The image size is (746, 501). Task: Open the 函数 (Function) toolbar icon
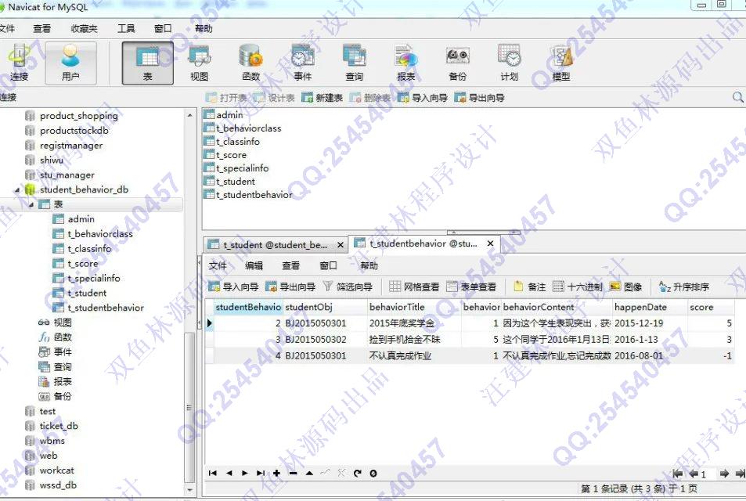tap(250, 63)
